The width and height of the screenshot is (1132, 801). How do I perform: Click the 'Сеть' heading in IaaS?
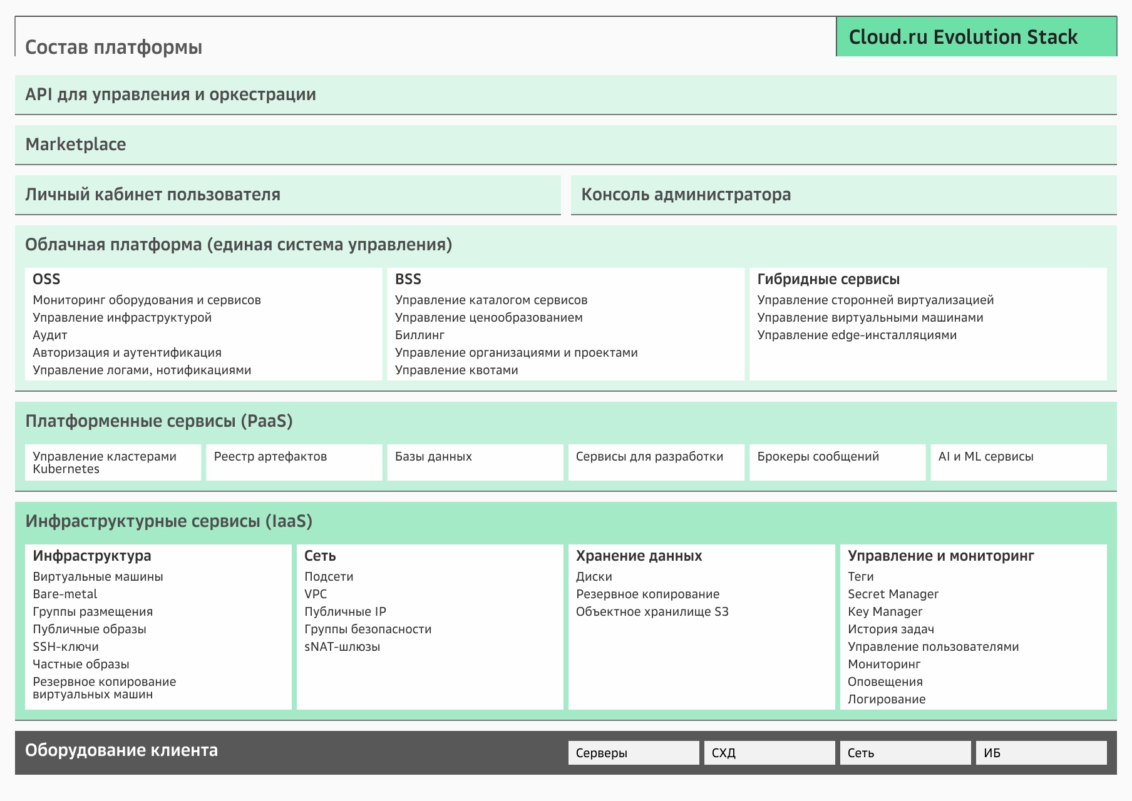[x=320, y=556]
